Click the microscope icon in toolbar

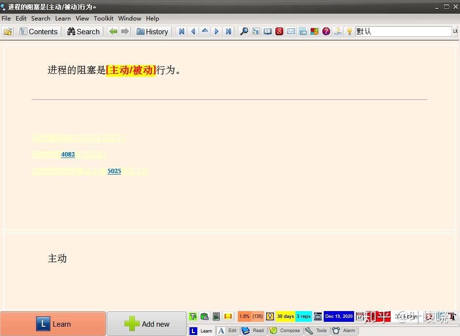click(337, 31)
